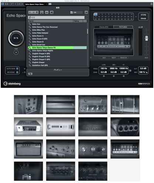154x183 pixels.
Task: Click the LOW frequency value 100 Hz
Action: click(104, 68)
